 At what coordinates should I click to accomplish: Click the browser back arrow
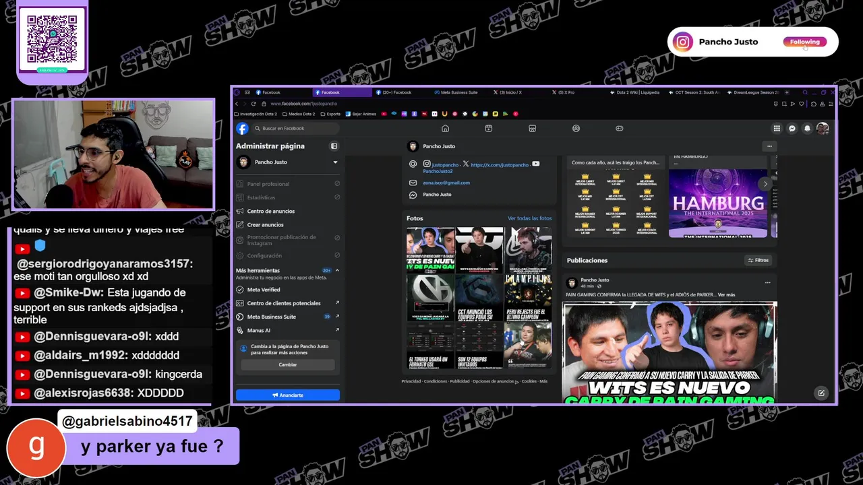point(237,104)
